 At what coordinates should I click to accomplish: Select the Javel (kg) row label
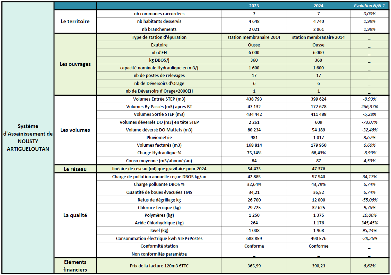159,231
